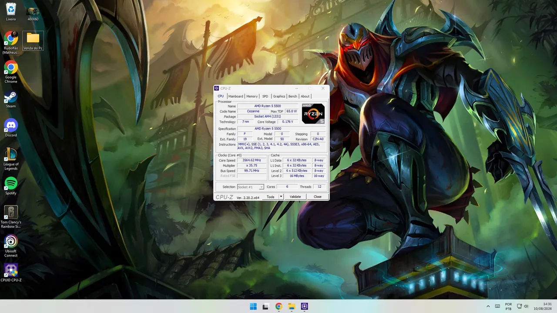Select the Ubisoft Connect shortcut
This screenshot has width=557, height=313.
click(11, 246)
